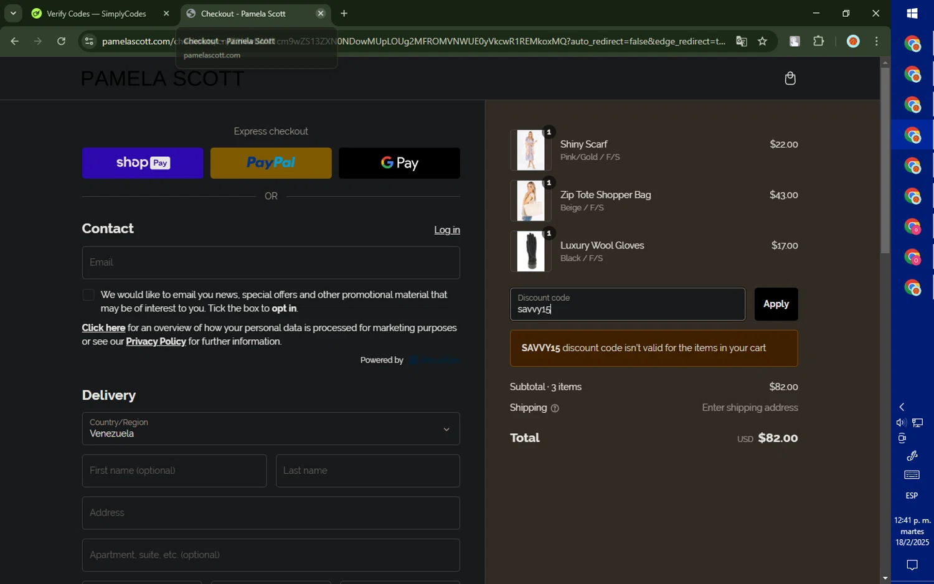Viewport: 934px width, 584px height.
Task: Click the Shiny Scarf product thumbnail
Action: pyautogui.click(x=531, y=150)
